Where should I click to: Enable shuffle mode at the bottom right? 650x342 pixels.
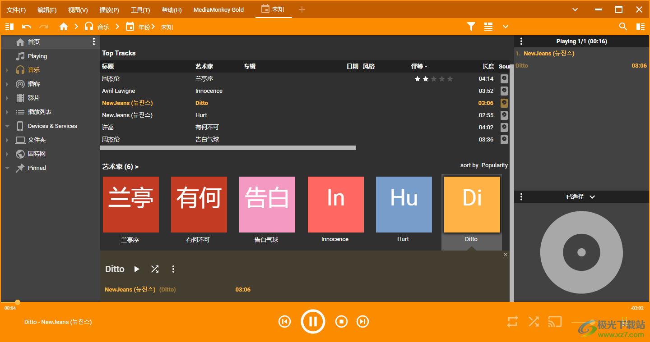pos(534,321)
